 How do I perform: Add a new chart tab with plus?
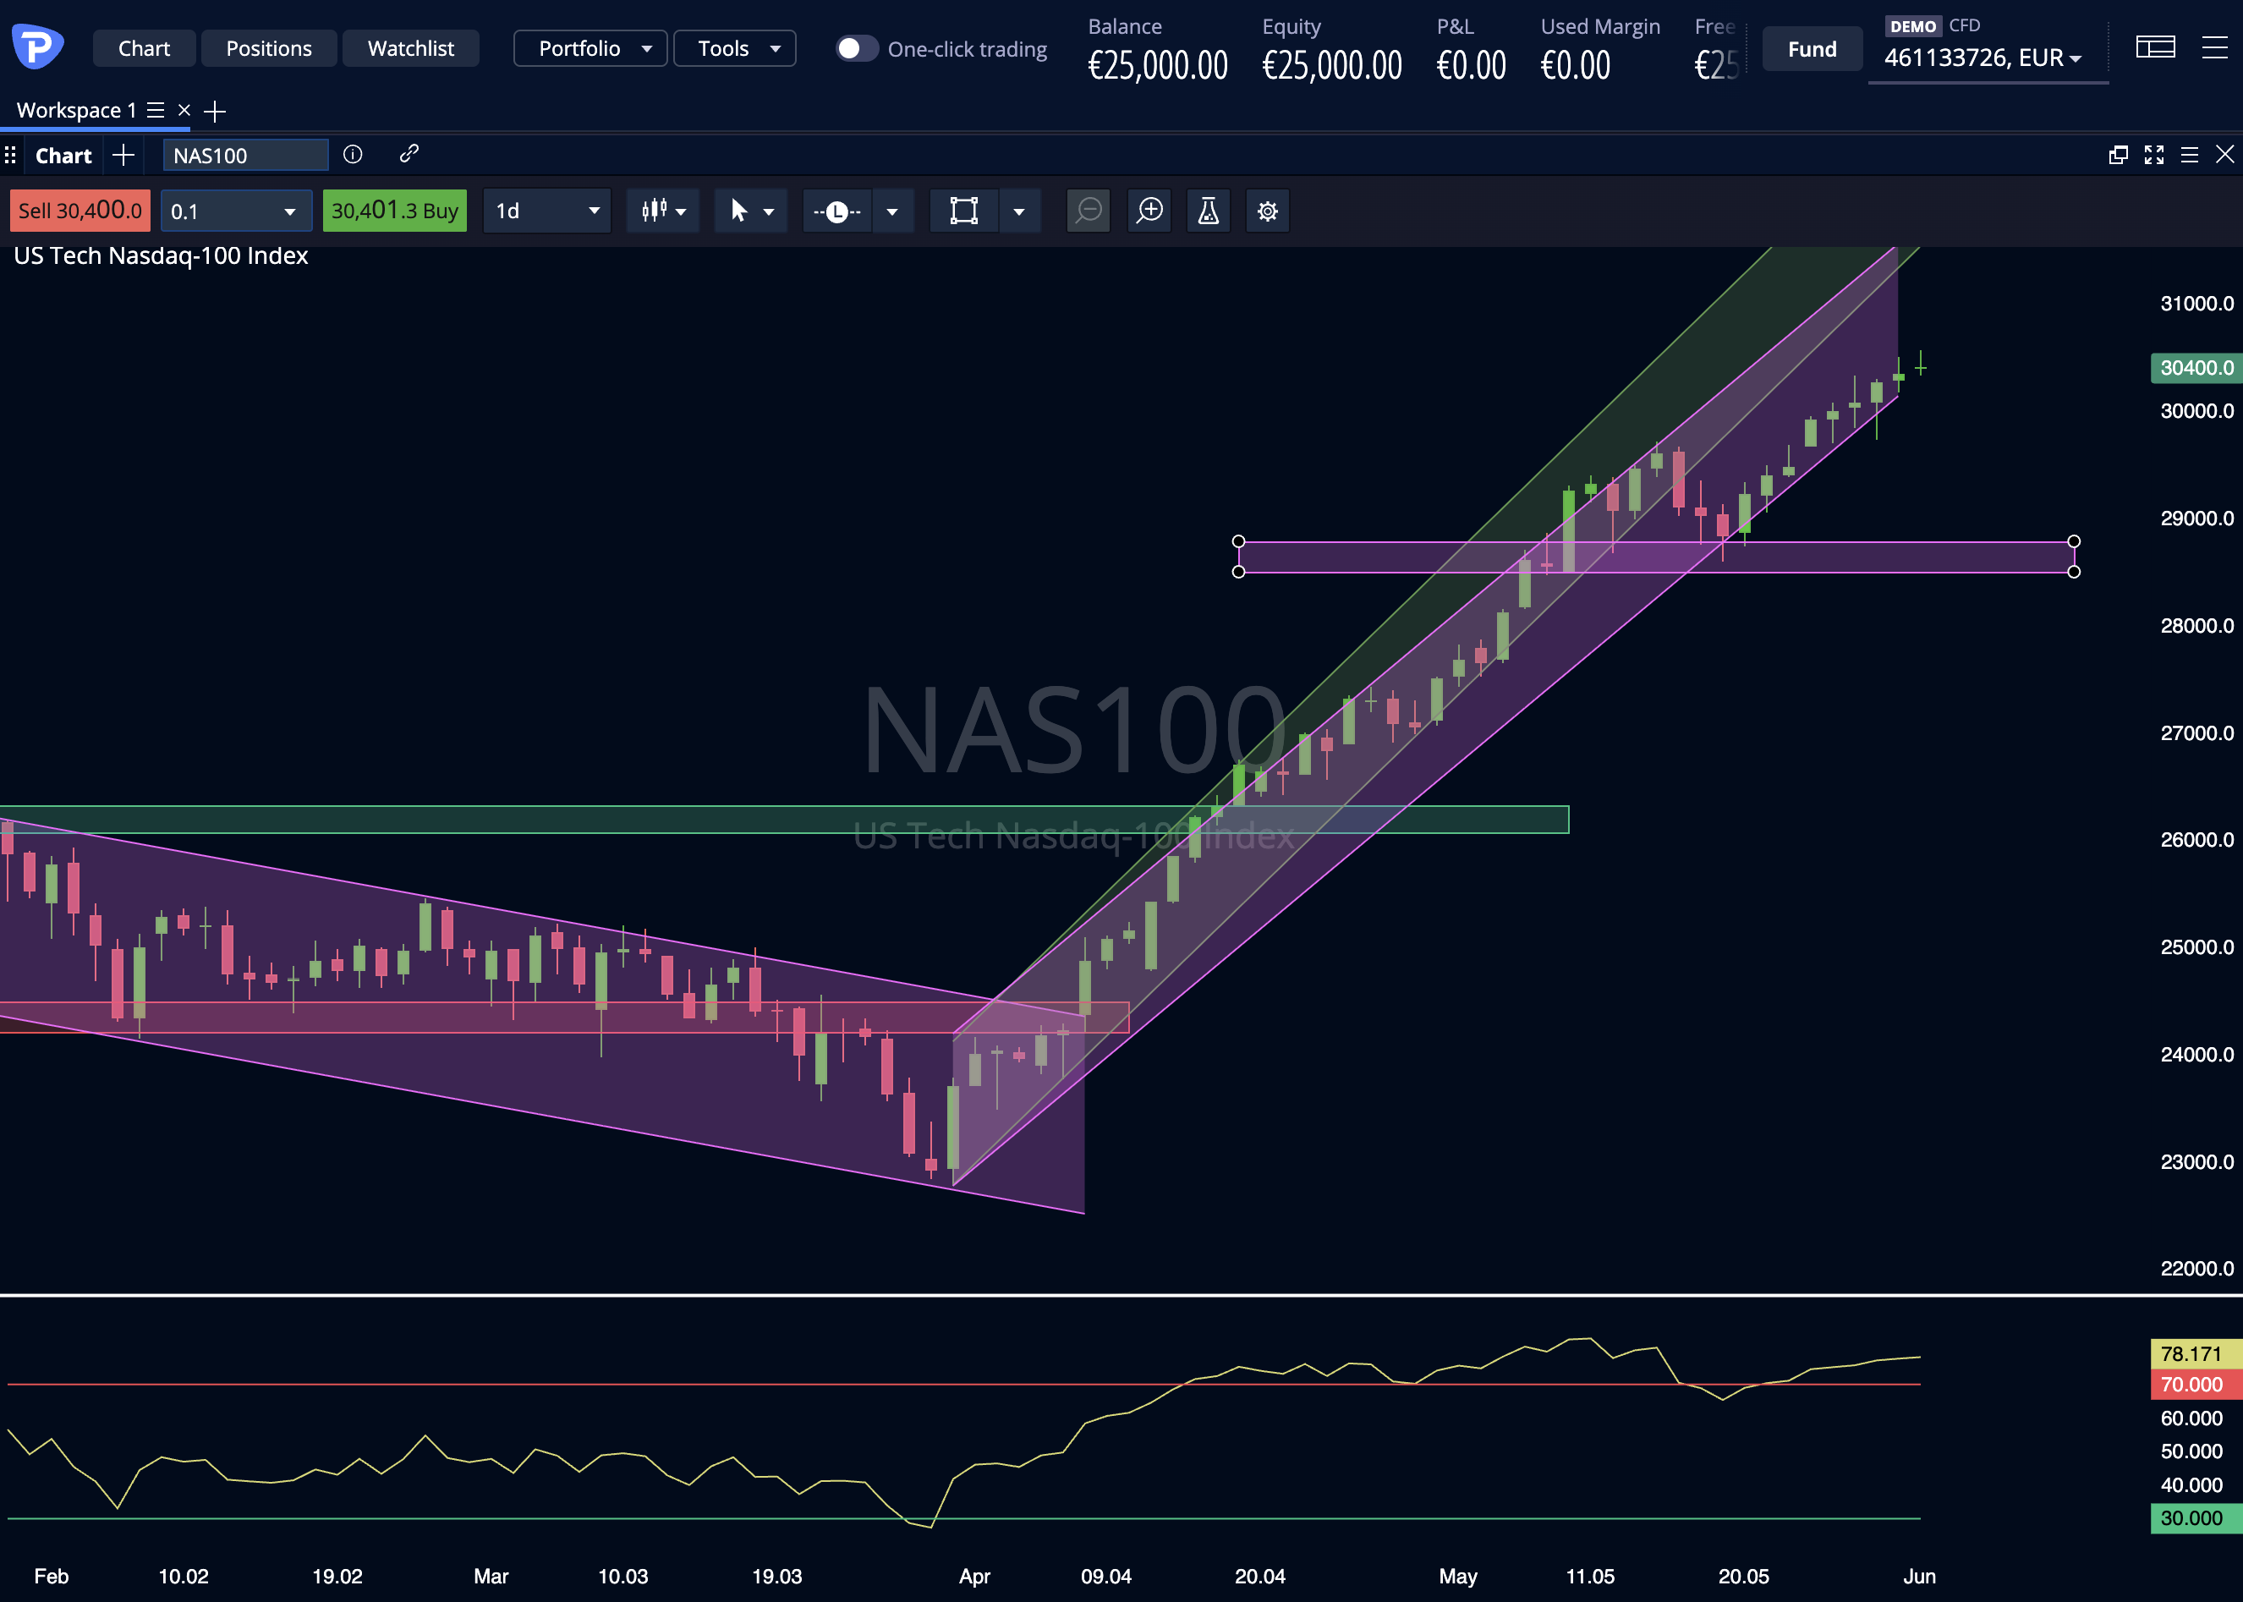(123, 155)
